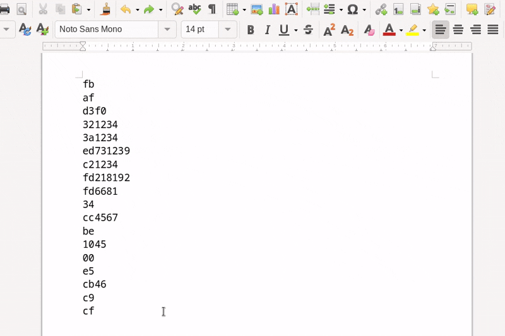Viewport: 505px width, 336px height.
Task: Click the Clear Direct Formatting icon
Action: 369,30
